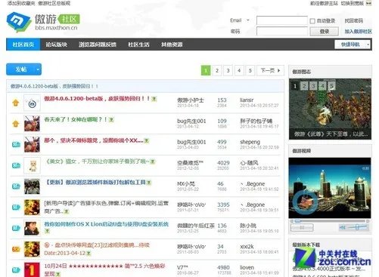
Task: Open V7's red avatar image
Action: (32, 269)
